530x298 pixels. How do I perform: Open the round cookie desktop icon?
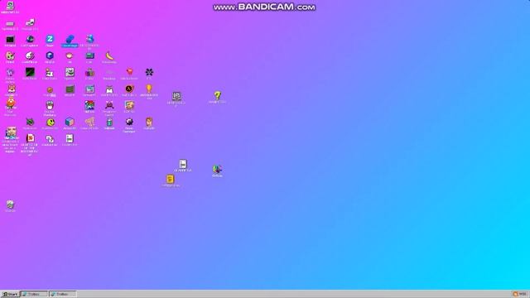[50, 90]
